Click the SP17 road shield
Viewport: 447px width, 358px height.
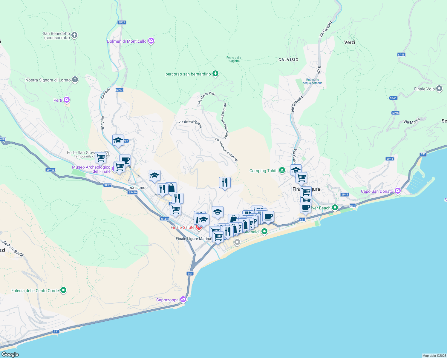pyautogui.click(x=107, y=185)
